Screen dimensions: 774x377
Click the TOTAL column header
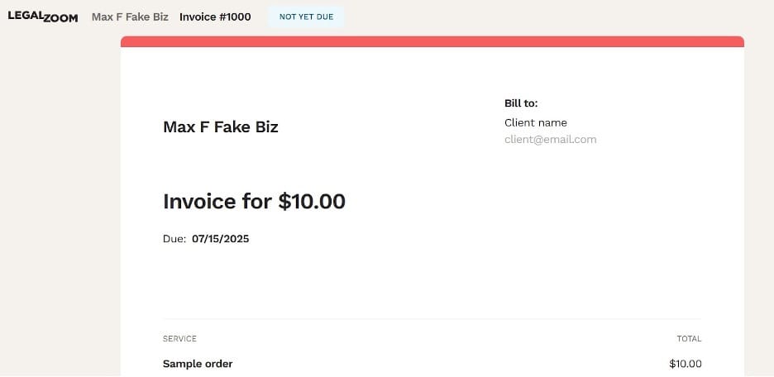coord(689,339)
